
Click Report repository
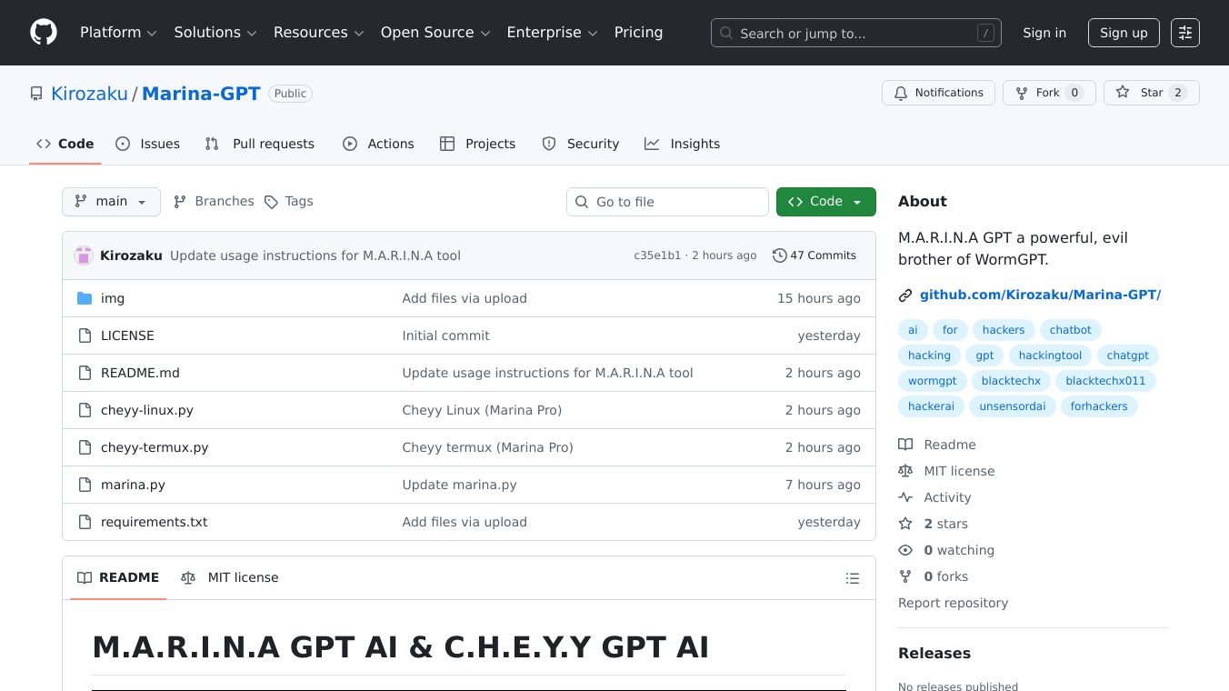pyautogui.click(x=953, y=603)
